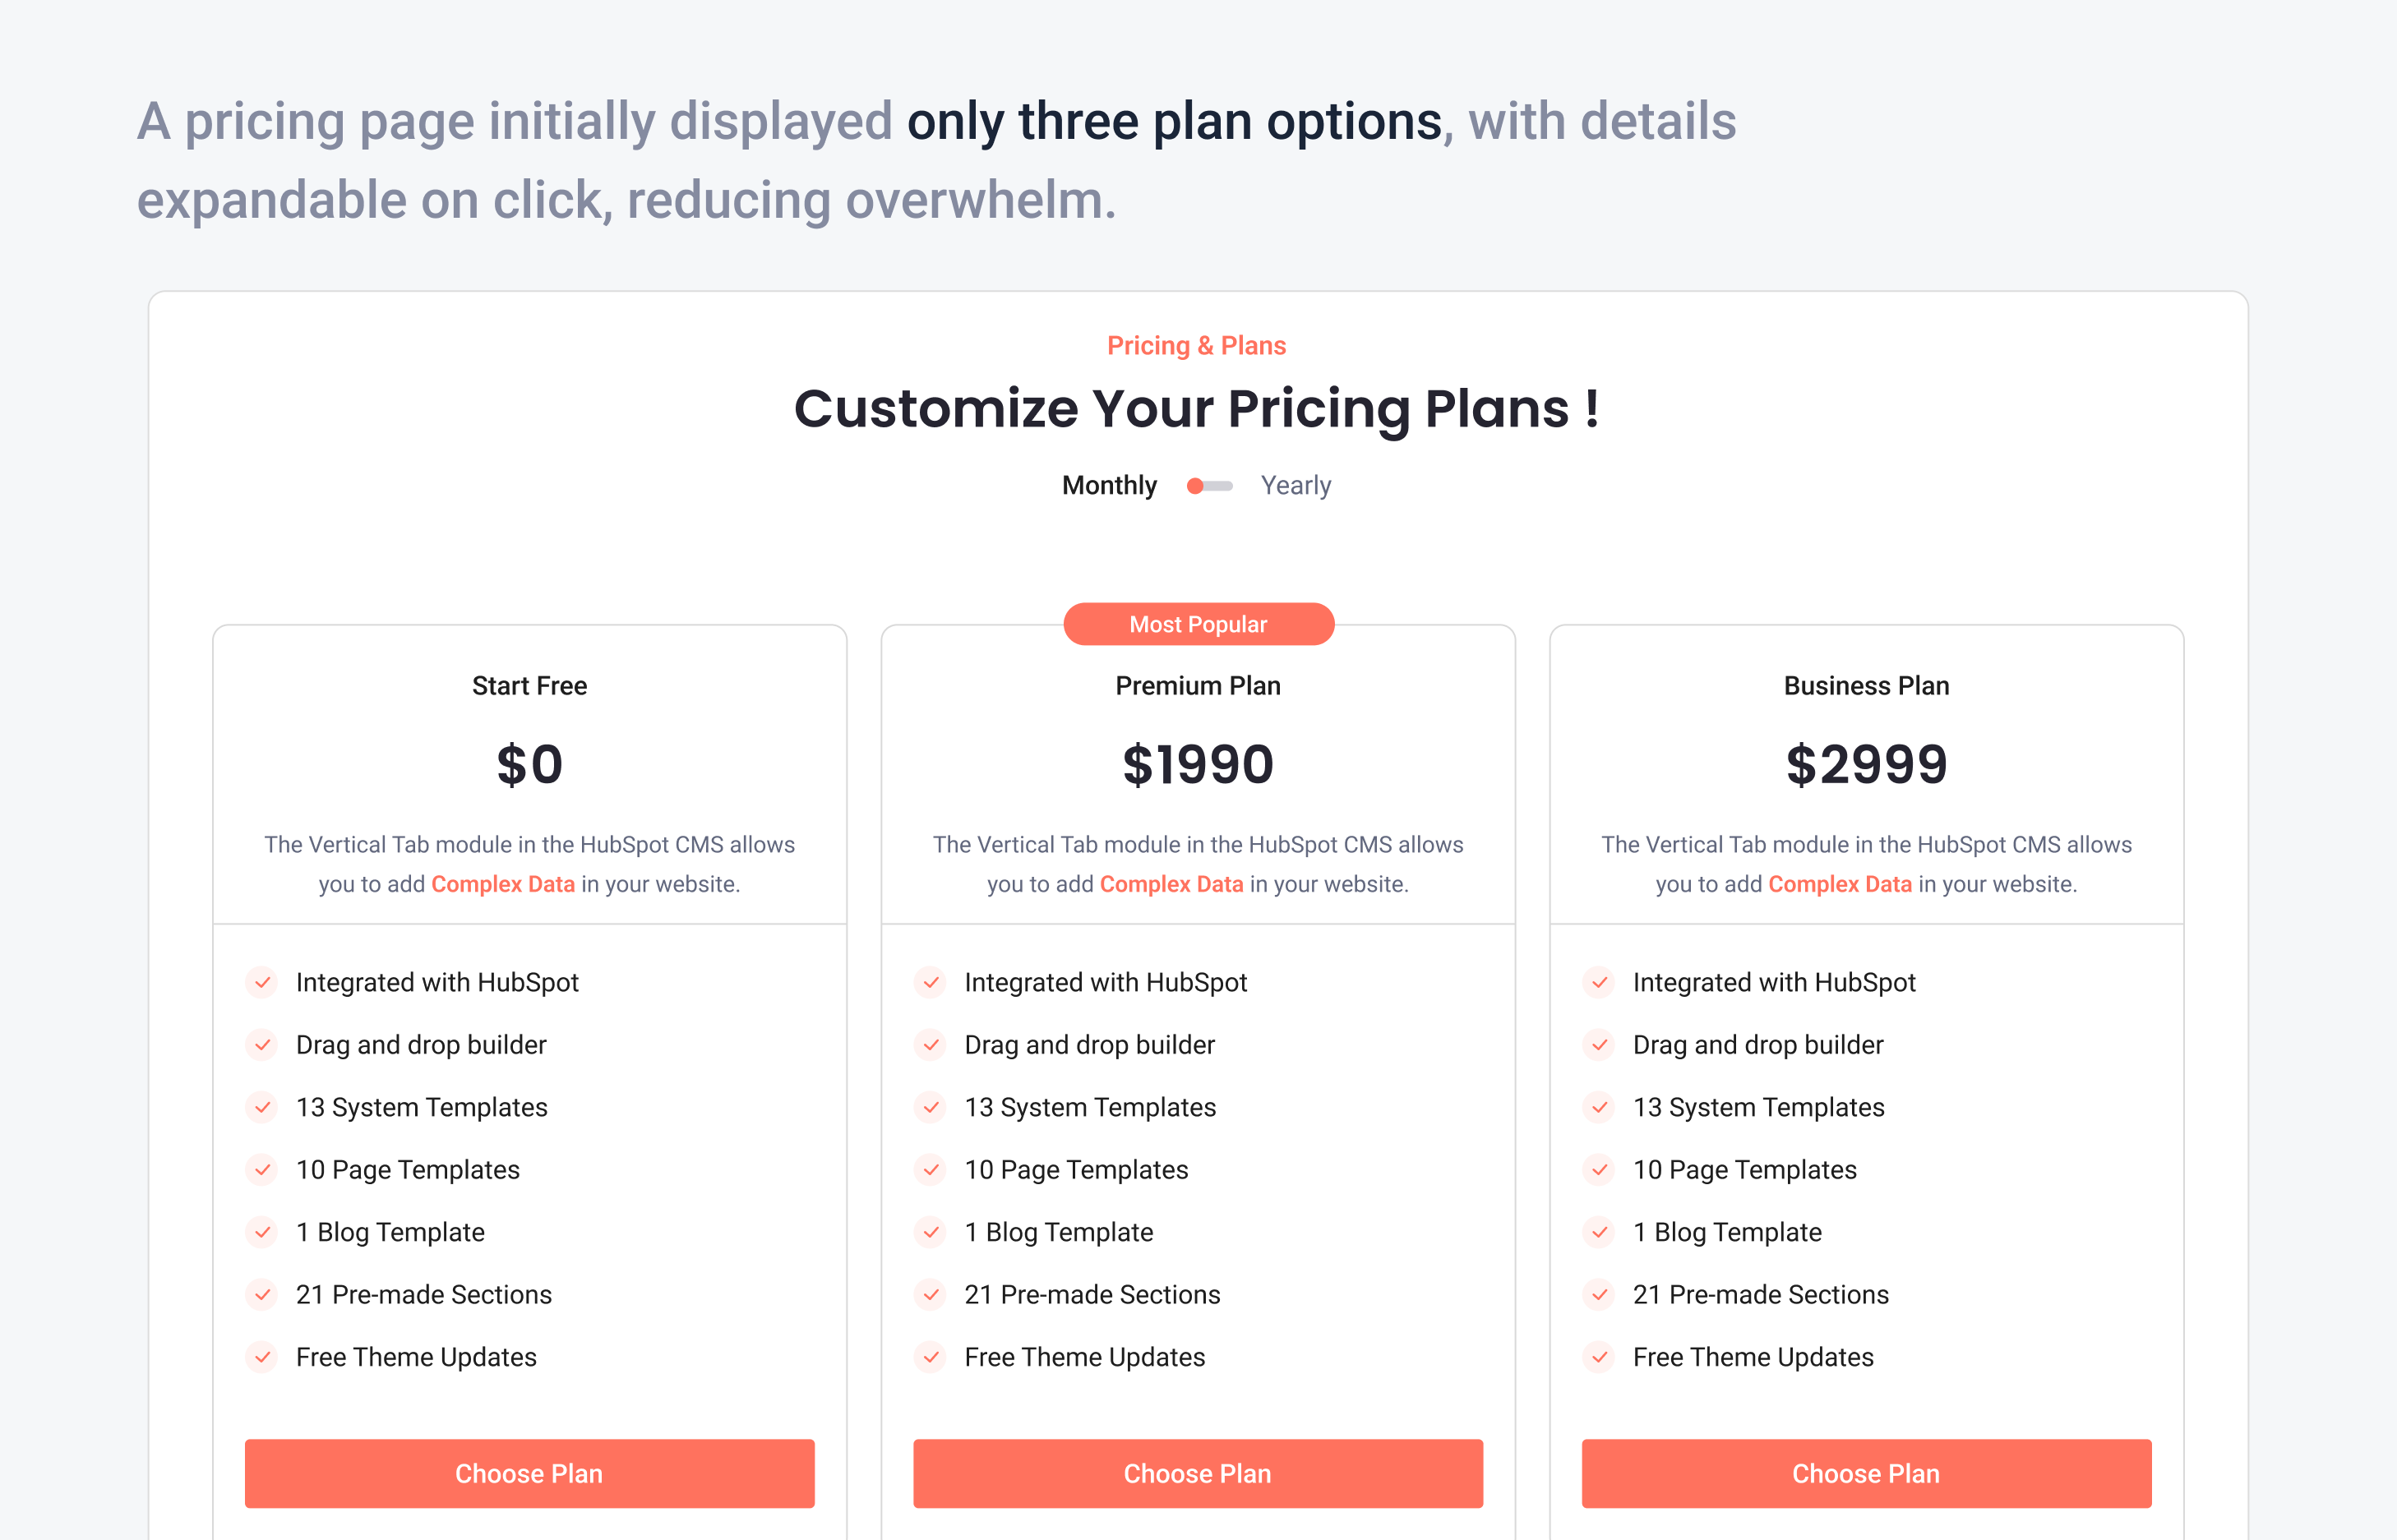Image resolution: width=2397 pixels, height=1540 pixels.
Task: Click checkmark beside Premium's Drag and drop builder
Action: (931, 1045)
